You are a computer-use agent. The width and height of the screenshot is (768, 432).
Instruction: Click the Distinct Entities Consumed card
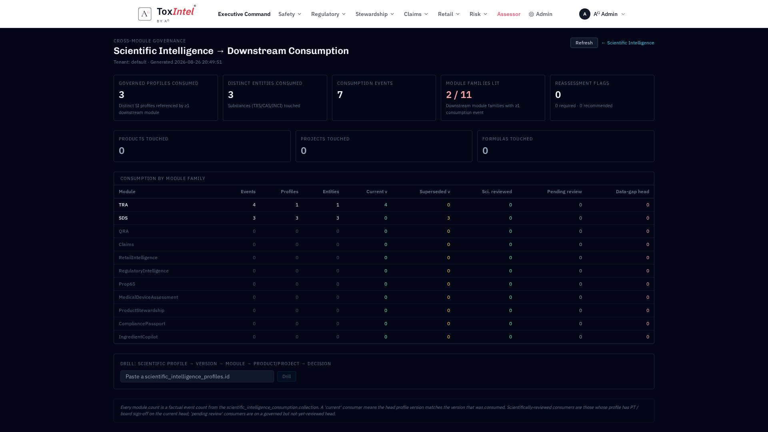[x=275, y=98]
